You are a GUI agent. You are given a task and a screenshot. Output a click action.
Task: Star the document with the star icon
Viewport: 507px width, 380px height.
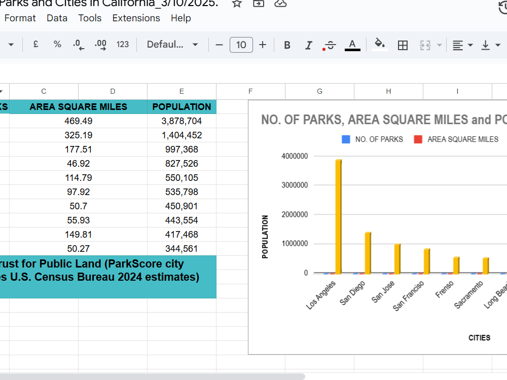point(237,3)
